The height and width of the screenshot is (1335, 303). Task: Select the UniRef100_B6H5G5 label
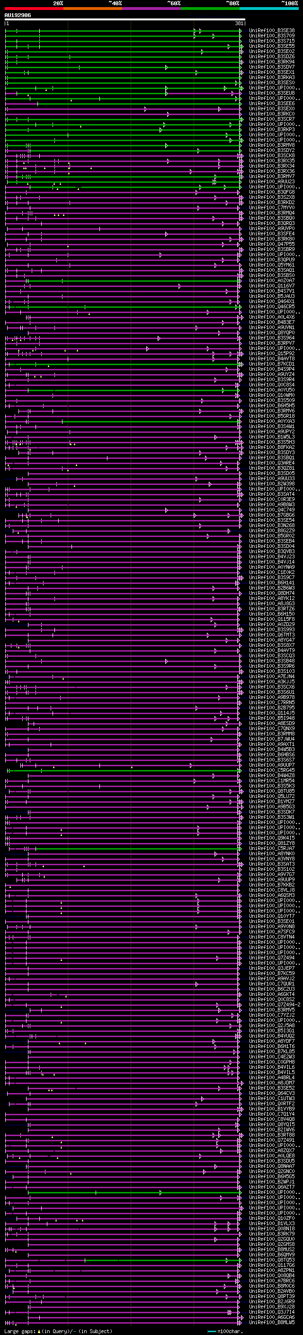272,1177
